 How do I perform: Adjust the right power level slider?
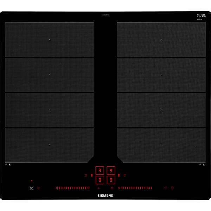point(137,188)
